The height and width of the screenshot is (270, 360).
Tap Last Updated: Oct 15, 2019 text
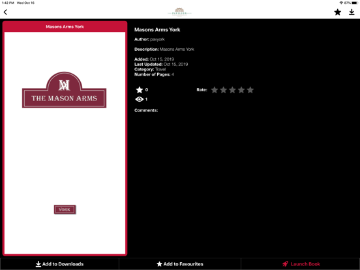tap(161, 65)
